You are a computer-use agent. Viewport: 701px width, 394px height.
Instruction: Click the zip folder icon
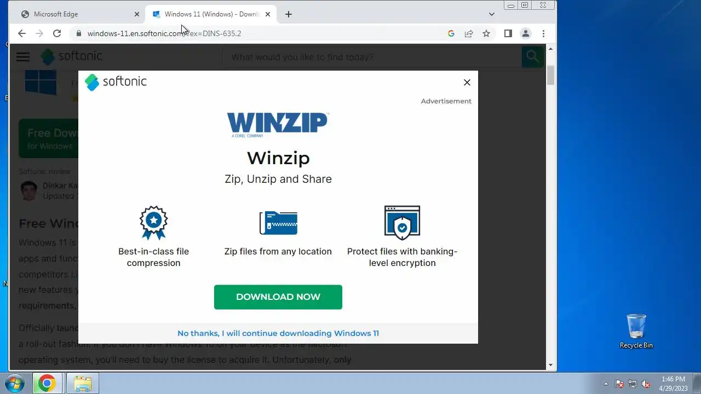point(278,223)
